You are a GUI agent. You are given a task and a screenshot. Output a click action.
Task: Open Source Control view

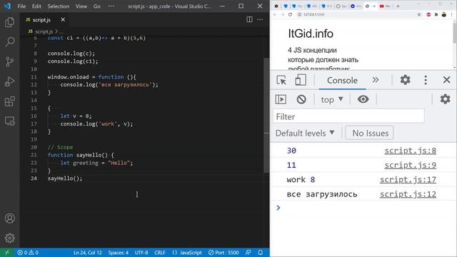tap(9, 62)
